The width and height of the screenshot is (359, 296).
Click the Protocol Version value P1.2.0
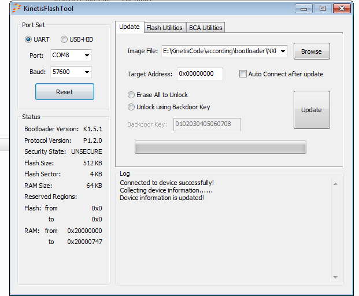(92, 140)
